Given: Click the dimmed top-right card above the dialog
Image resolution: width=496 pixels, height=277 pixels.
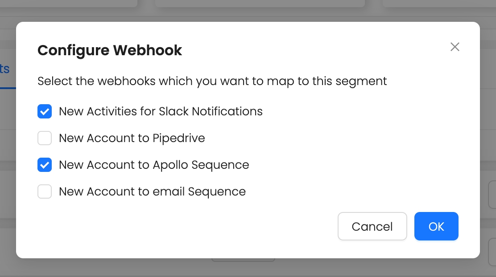Looking at the screenshot, I should [439, 3].
